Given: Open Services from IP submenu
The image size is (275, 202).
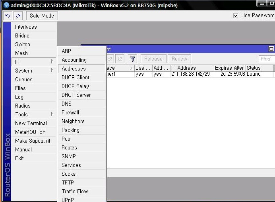Looking at the screenshot, I should point(82,165).
